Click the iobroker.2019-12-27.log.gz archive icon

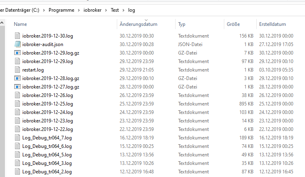tap(17, 86)
